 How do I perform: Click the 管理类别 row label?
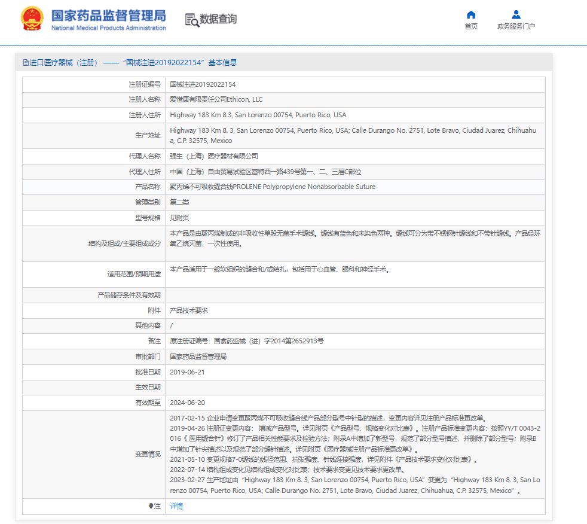click(148, 202)
